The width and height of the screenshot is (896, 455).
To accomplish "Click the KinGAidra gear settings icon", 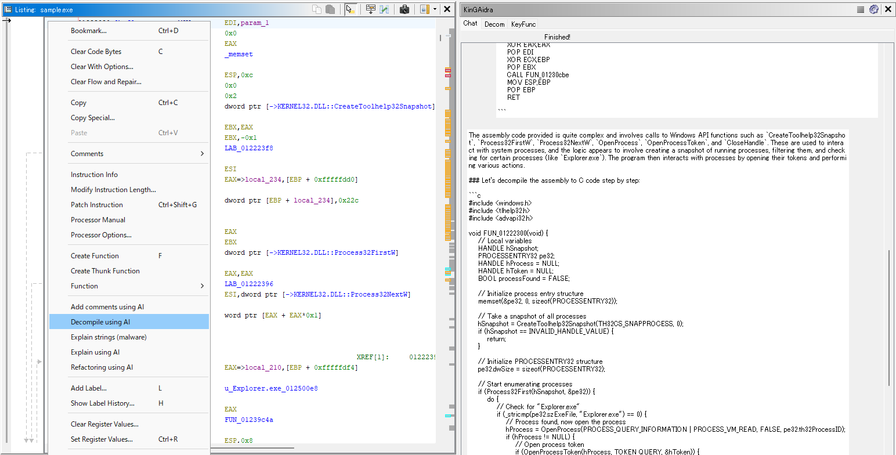I will tap(873, 9).
